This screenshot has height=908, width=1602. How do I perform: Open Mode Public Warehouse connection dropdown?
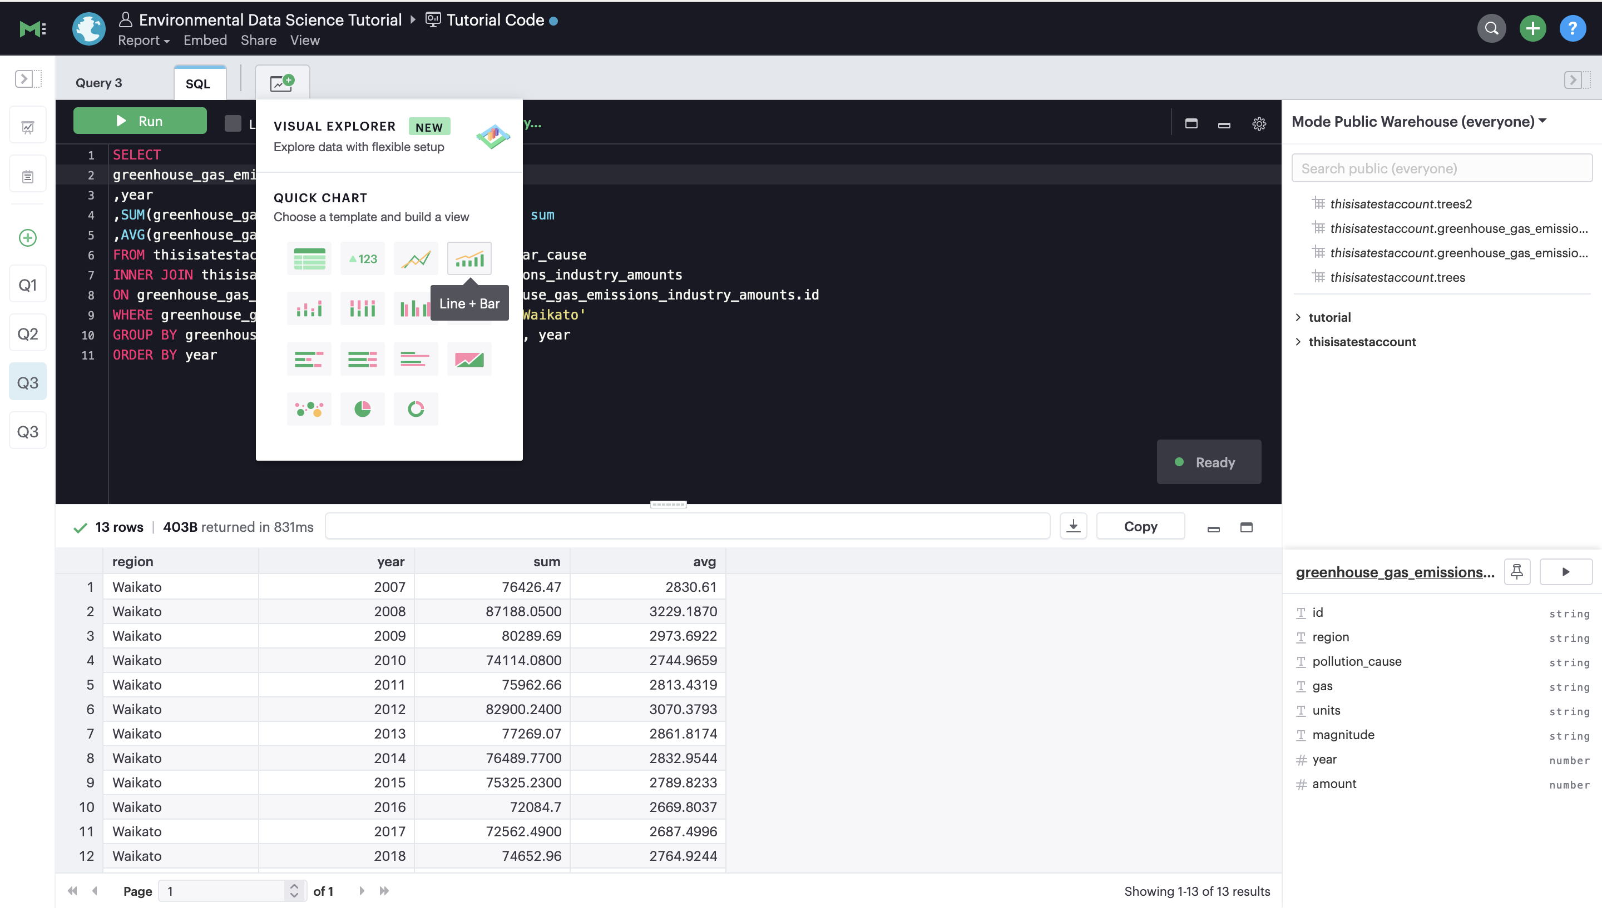coord(1418,122)
